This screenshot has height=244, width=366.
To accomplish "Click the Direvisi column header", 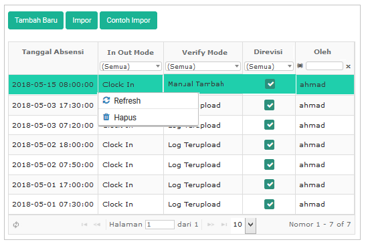I will tap(268, 51).
